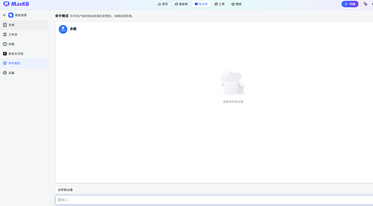Open the 知识库 knowledge base tab

pos(201,4)
